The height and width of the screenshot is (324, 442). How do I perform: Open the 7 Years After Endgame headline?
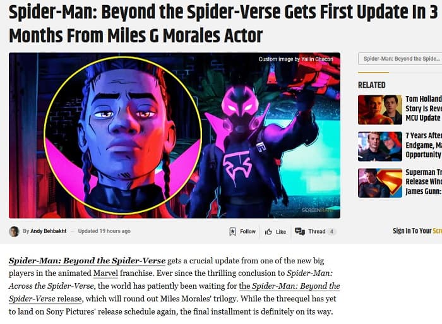pyautogui.click(x=424, y=145)
